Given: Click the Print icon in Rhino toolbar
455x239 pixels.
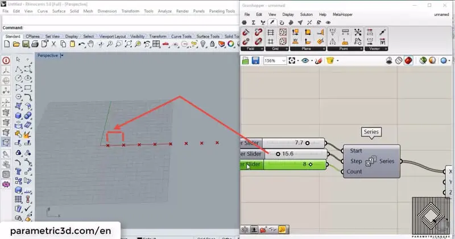Looking at the screenshot, I should pos(35,44).
